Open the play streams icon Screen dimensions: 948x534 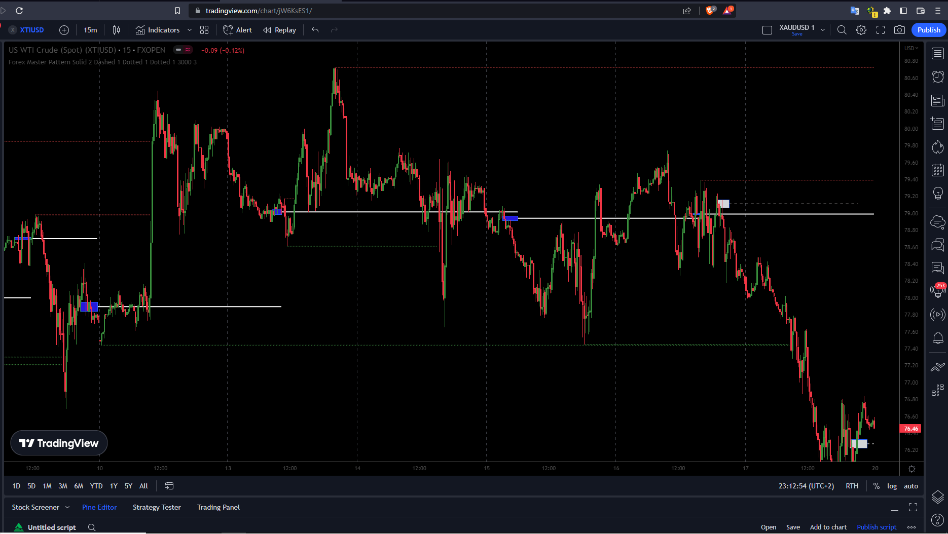(938, 315)
